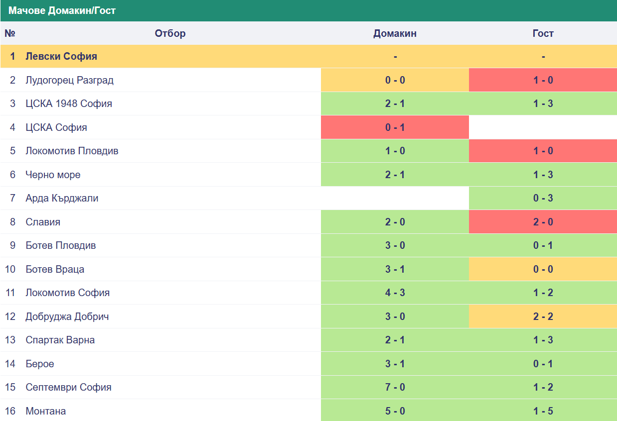Click Добруджа Добрич away result 2 - 2
The height and width of the screenshot is (421, 617).
[543, 316]
